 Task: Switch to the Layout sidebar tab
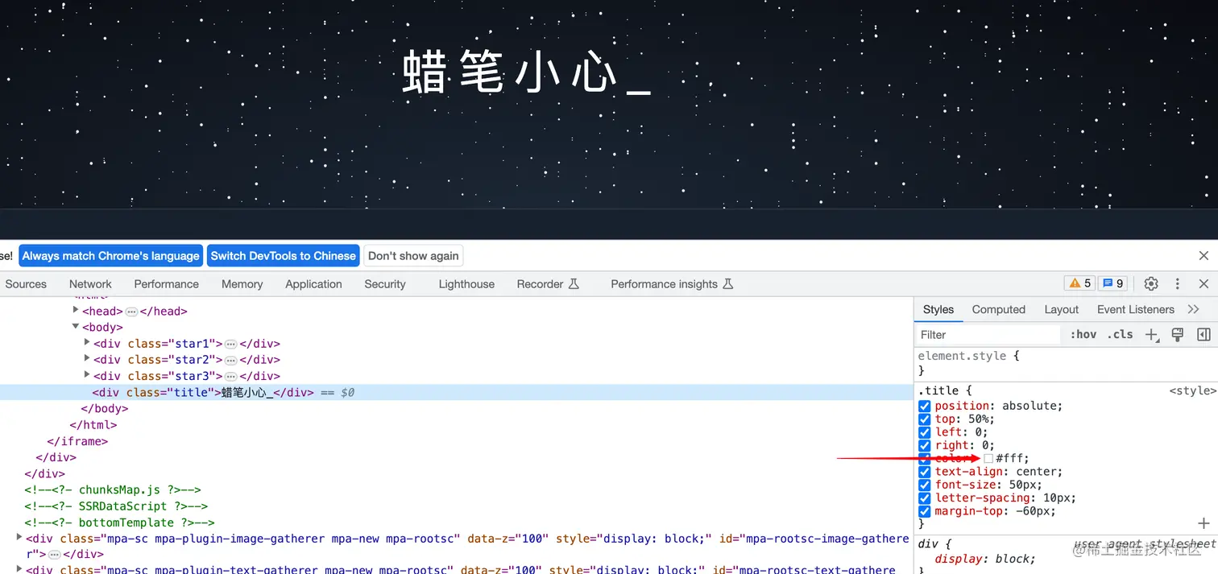(1062, 309)
